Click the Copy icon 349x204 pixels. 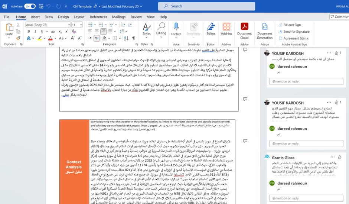tap(18, 32)
